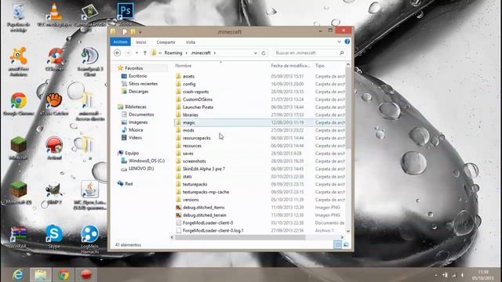This screenshot has height=282, width=502.
Task: Expand the ribbon with the chevron
Action: 340,42
